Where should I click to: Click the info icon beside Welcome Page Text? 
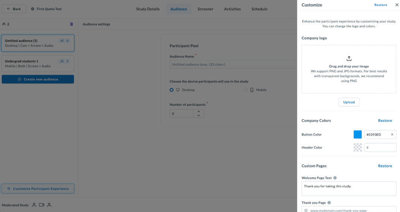click(335, 178)
